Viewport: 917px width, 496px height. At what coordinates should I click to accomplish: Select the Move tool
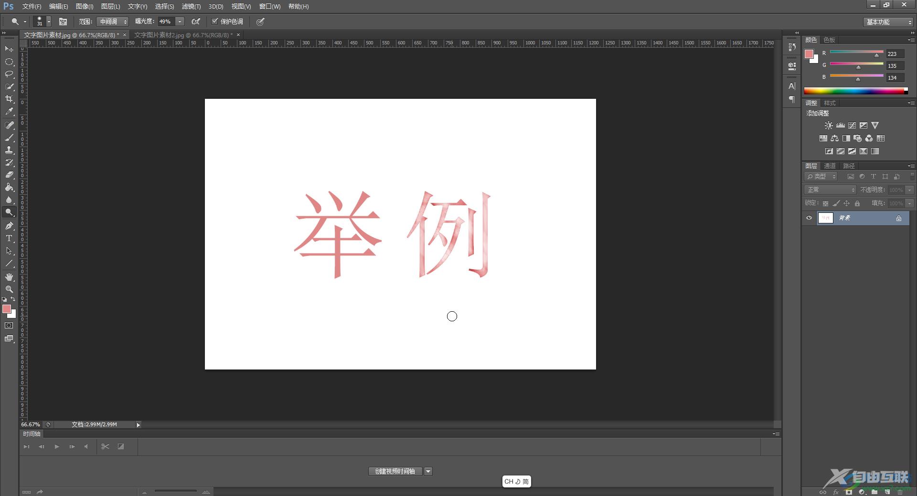tap(9, 49)
